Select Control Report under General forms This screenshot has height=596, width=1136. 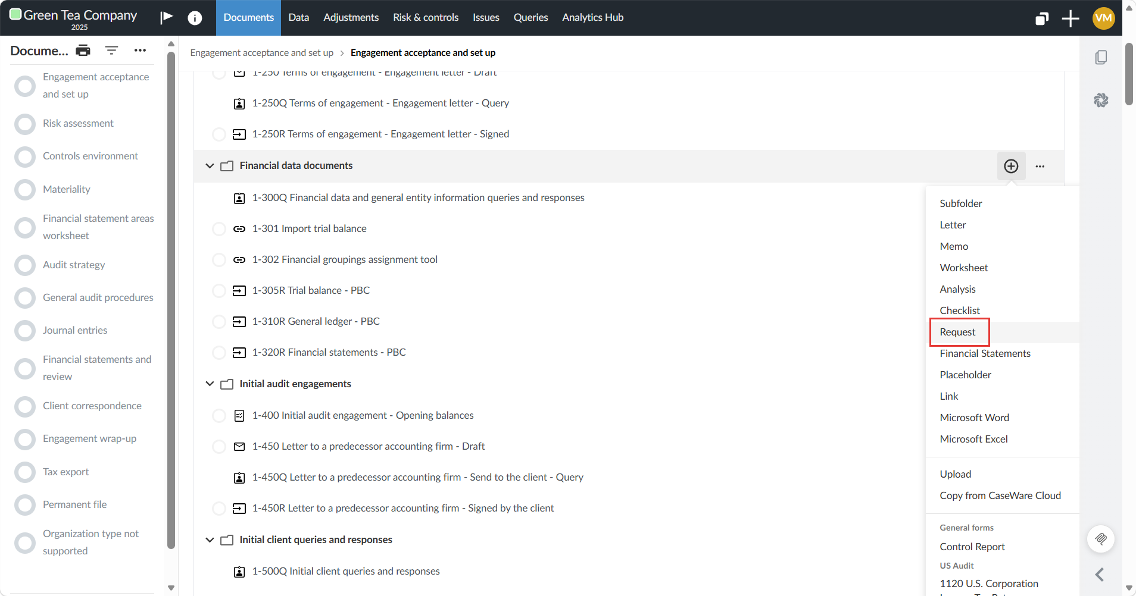coord(972,547)
